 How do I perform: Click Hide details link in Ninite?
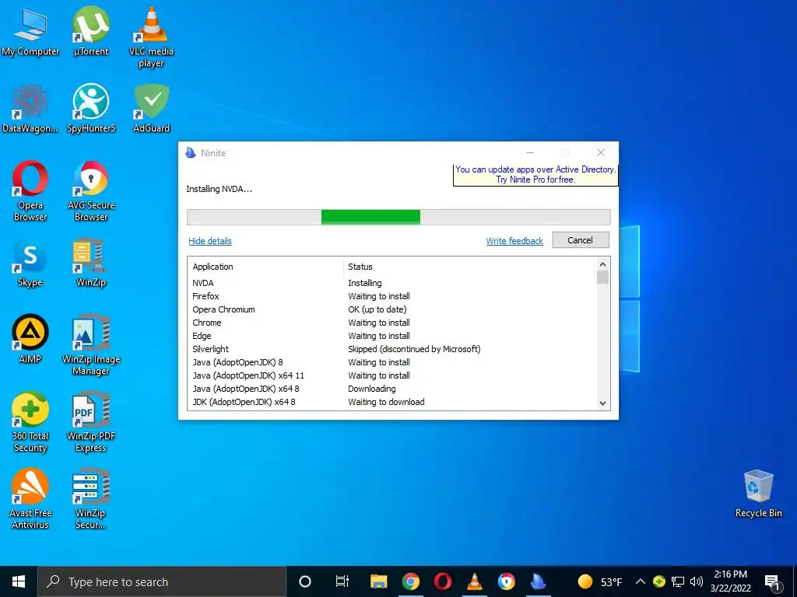click(x=210, y=241)
